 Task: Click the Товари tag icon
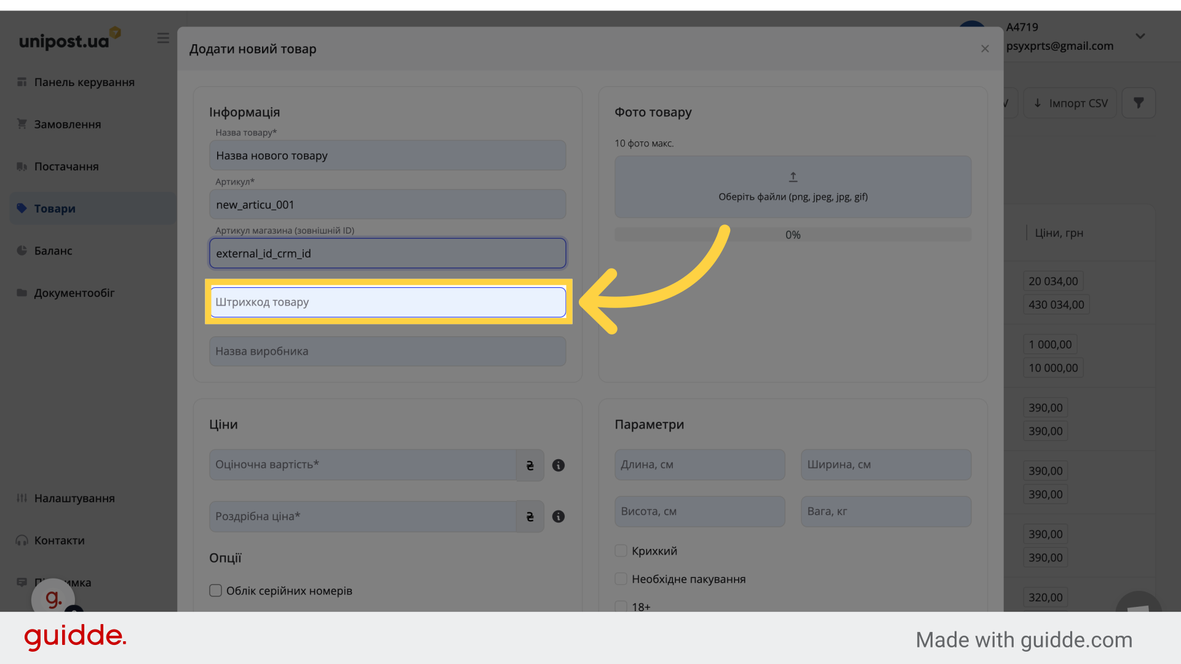(22, 208)
